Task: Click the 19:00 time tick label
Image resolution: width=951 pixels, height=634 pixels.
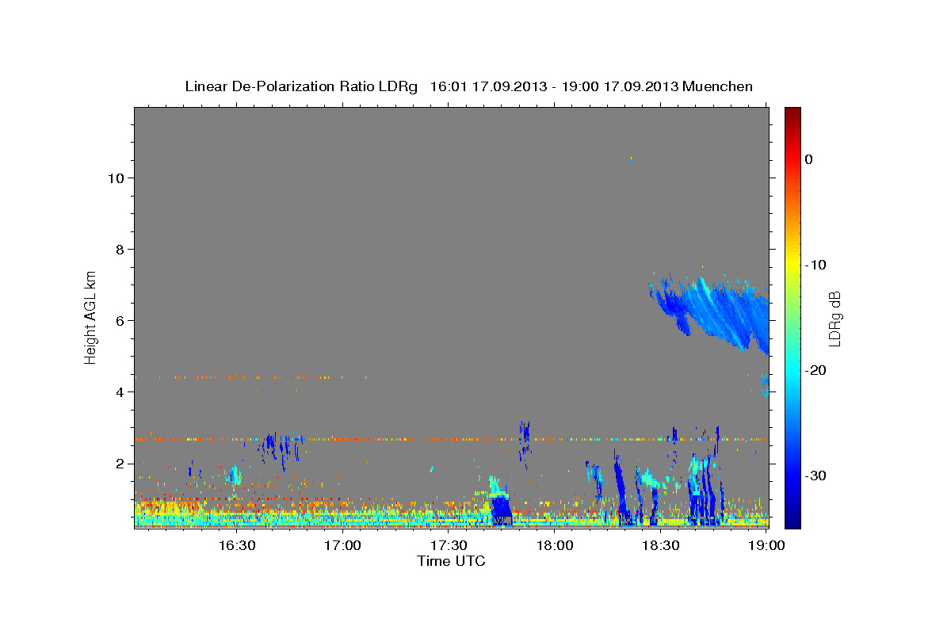Action: (x=766, y=546)
